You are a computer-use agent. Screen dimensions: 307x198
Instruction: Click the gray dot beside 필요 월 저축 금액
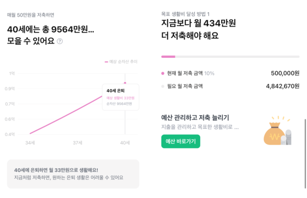(x=163, y=86)
